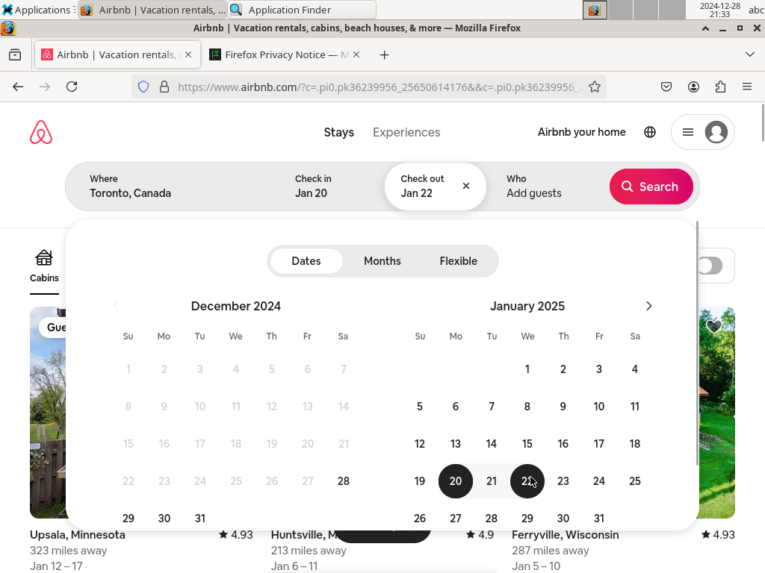Click the Firefox account icon
Image resolution: width=765 pixels, height=573 pixels.
coord(693,87)
